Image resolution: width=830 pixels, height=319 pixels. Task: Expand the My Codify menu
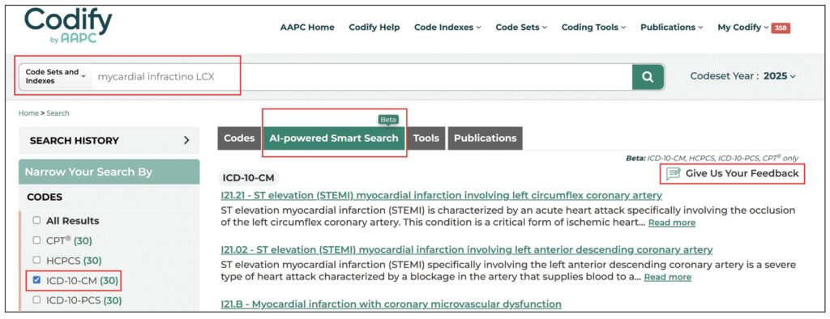point(743,27)
